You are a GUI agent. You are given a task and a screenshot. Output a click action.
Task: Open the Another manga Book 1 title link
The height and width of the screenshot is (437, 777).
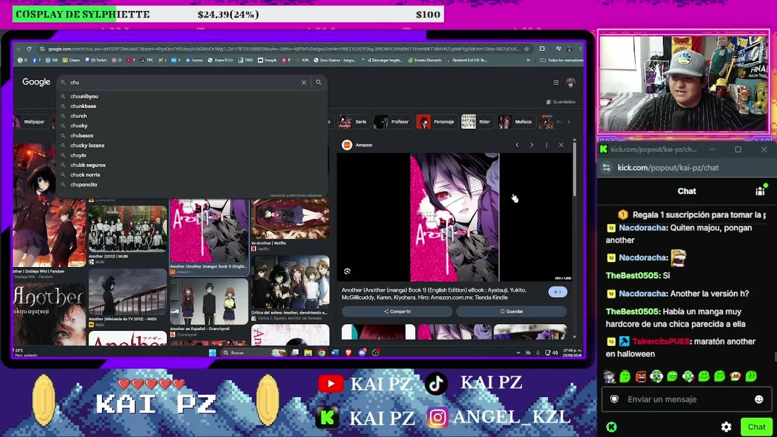click(x=434, y=294)
